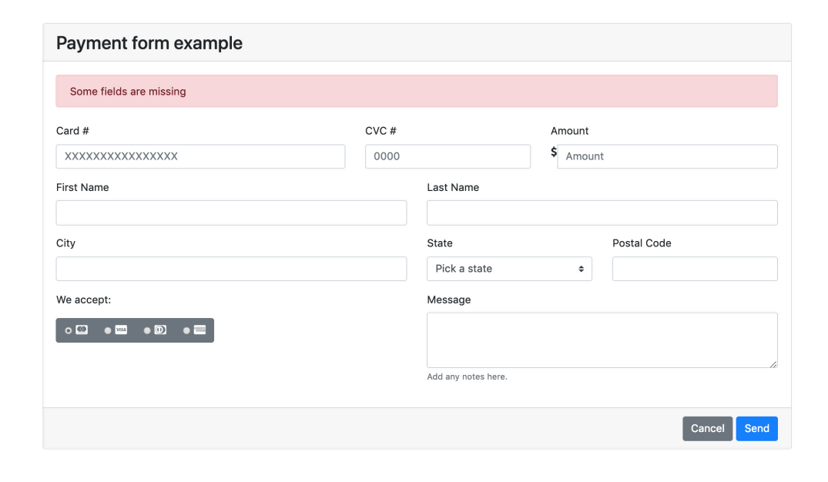
Task: Focus the CVC # field
Action: (x=448, y=156)
